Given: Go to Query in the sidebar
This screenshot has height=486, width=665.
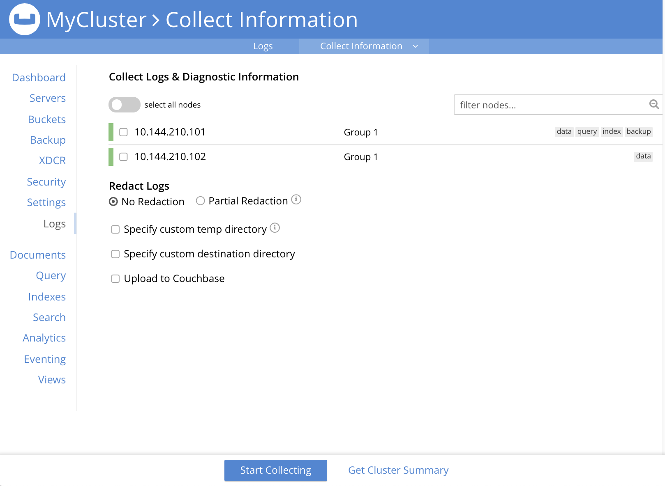Looking at the screenshot, I should tap(51, 275).
